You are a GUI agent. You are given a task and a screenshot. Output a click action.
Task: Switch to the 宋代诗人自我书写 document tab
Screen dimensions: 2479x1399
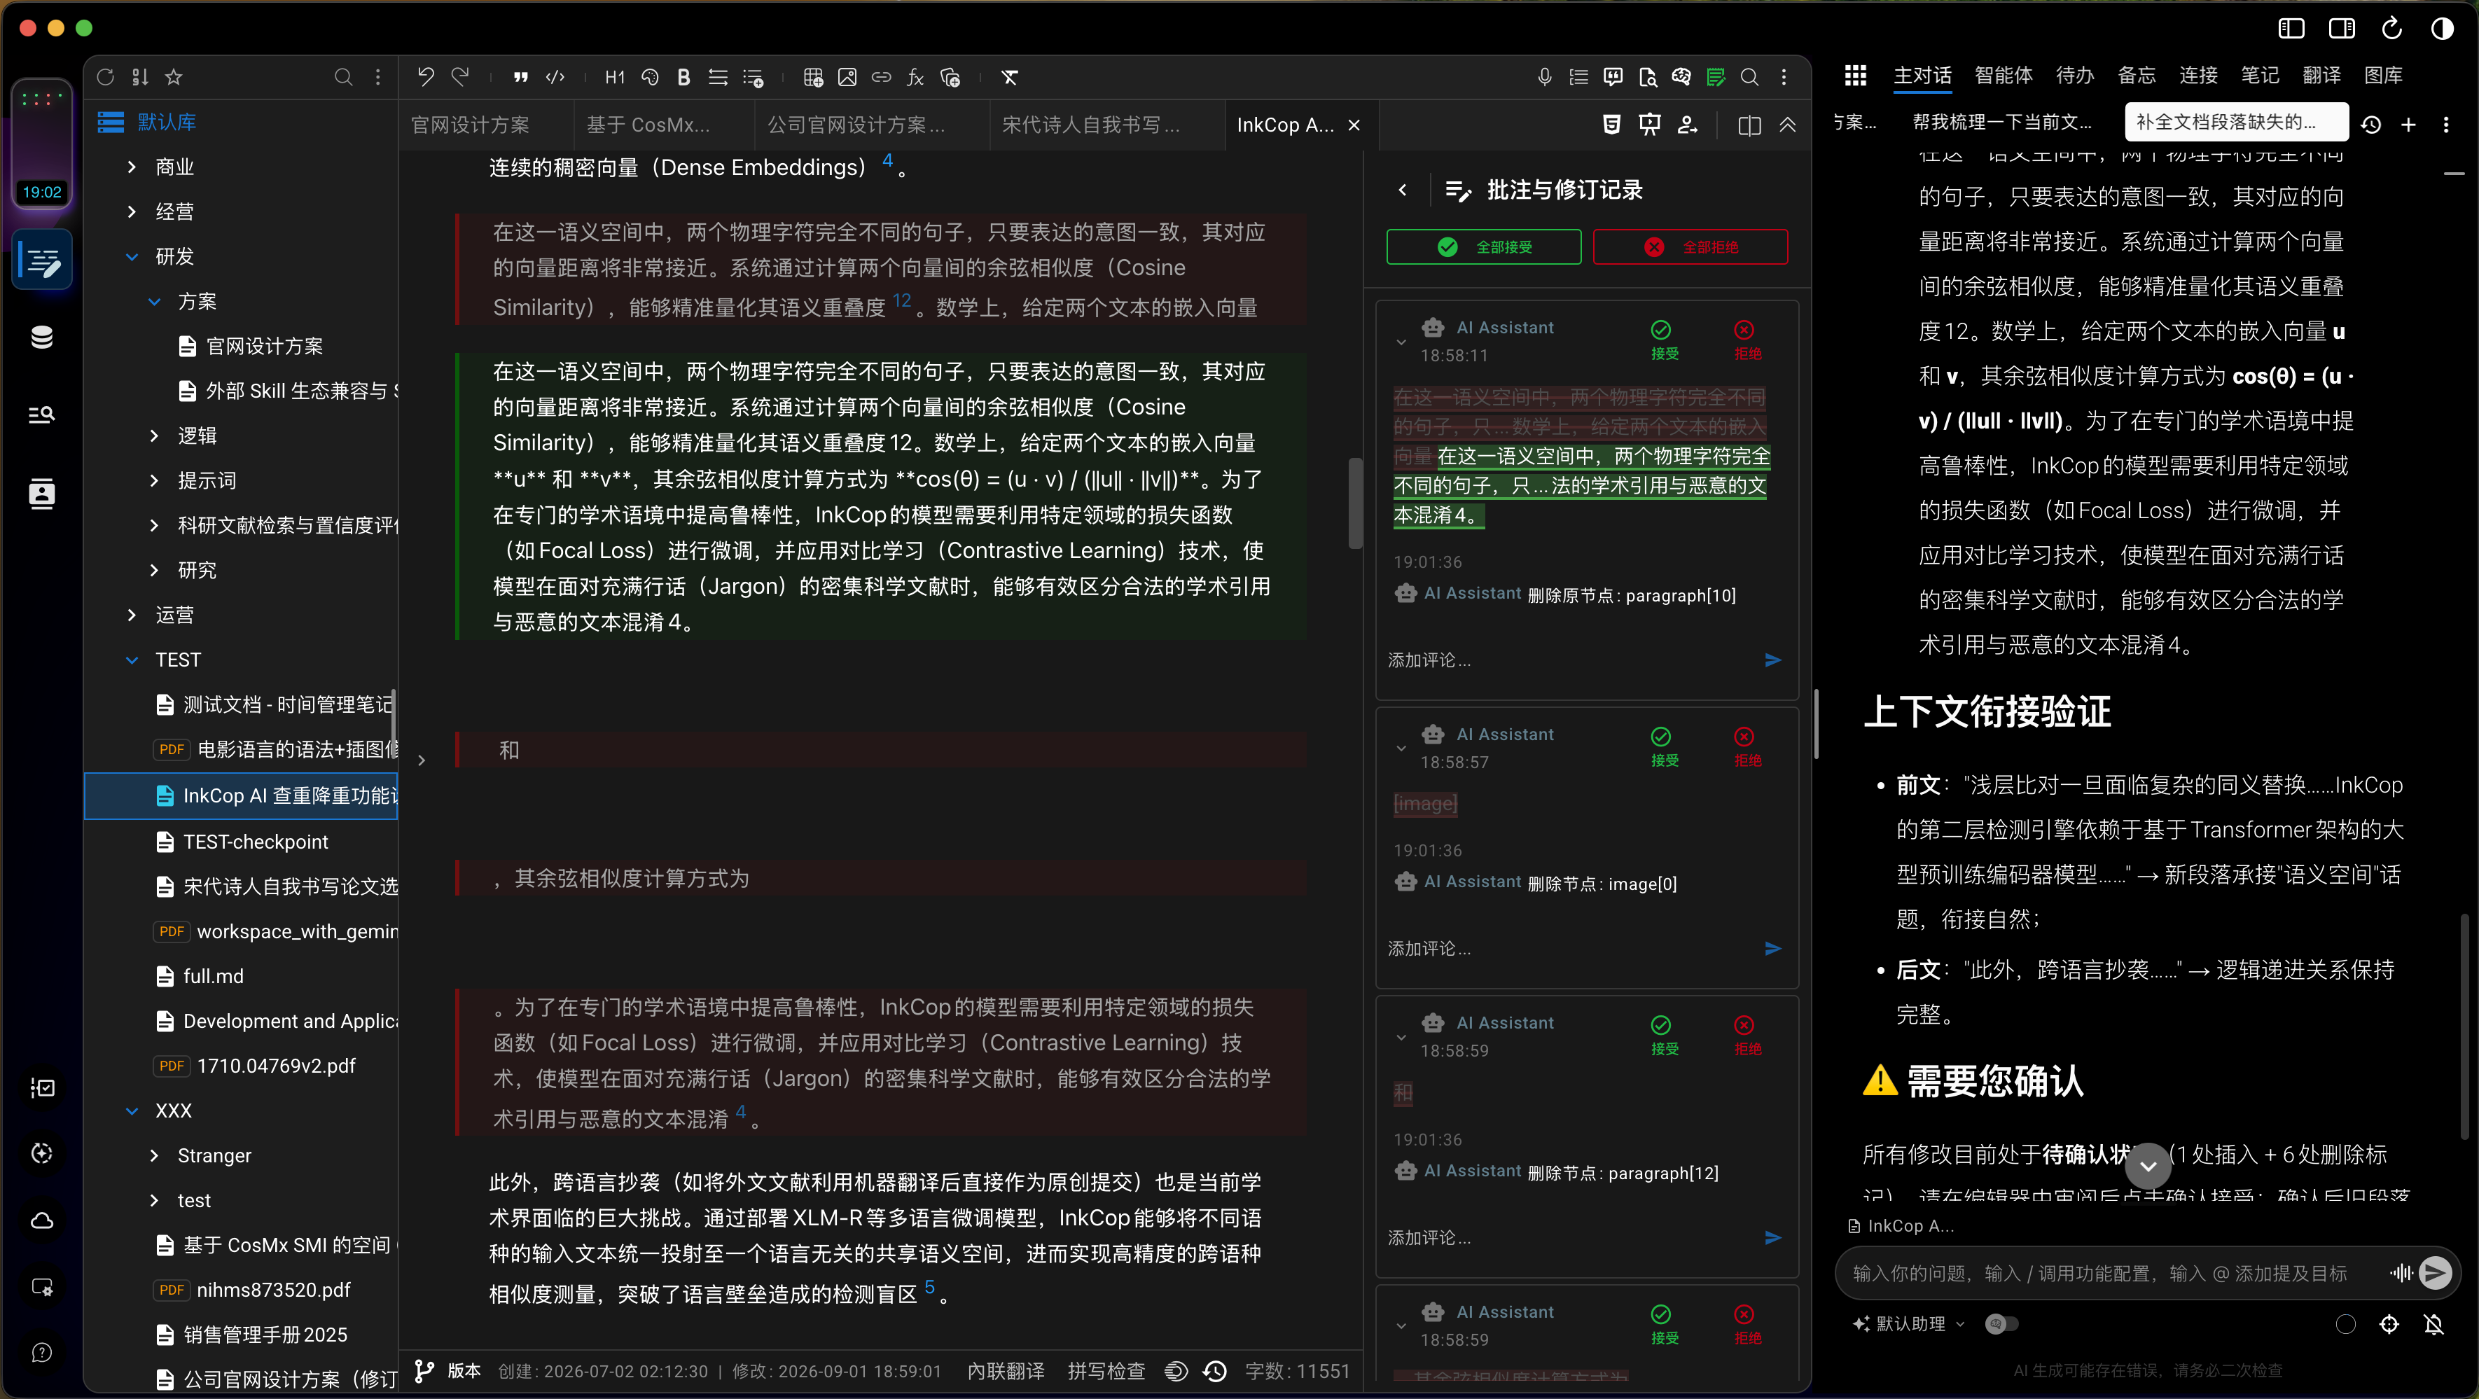tap(1105, 125)
